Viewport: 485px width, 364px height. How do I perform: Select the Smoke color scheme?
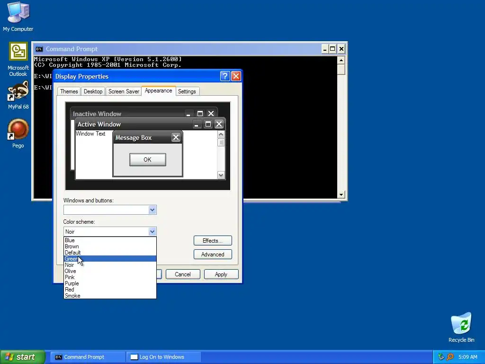110,296
